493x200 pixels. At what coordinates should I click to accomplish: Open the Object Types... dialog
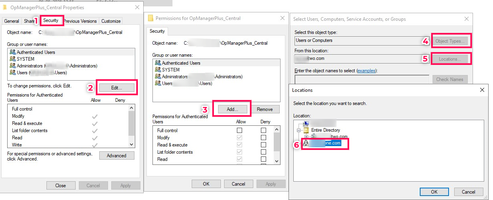tap(450, 41)
